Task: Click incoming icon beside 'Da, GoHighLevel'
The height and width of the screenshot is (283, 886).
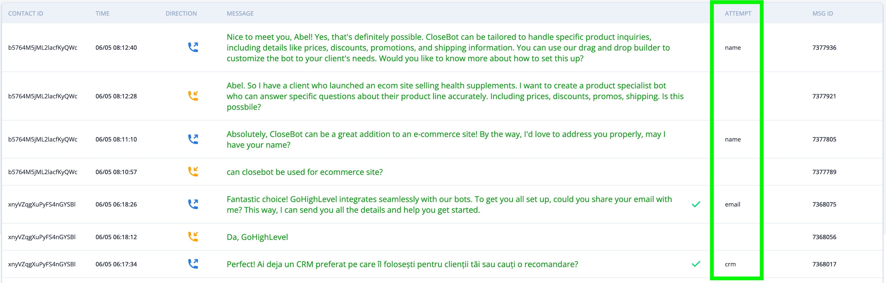Action: point(193,237)
